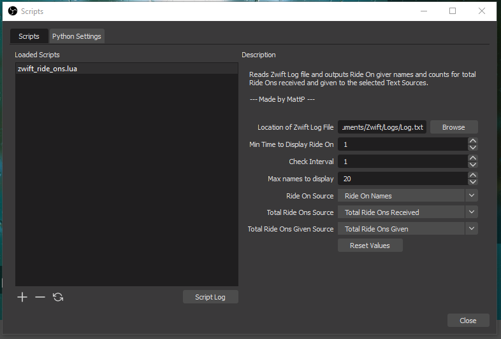Click the remove script minus icon
Viewport: 501px width, 339px height.
point(40,297)
